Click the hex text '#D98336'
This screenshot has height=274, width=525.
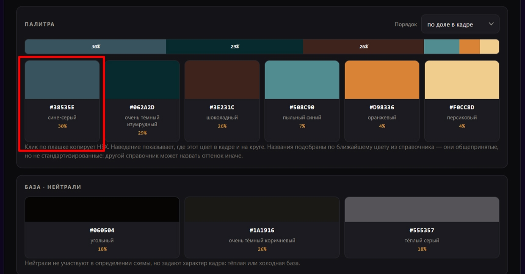pyautogui.click(x=382, y=107)
